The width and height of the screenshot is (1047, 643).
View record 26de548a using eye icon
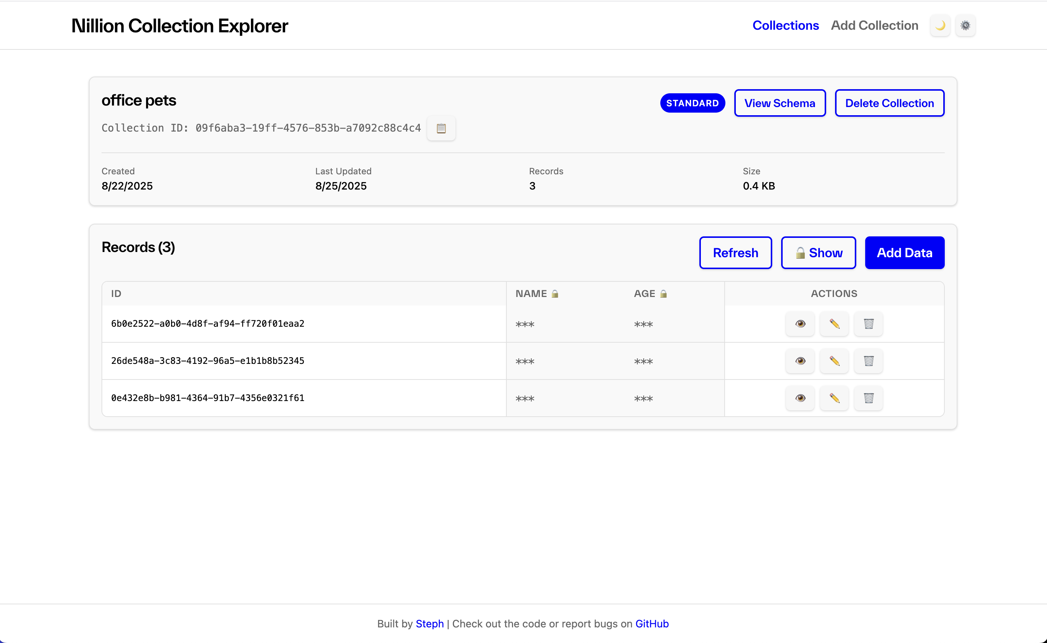point(800,361)
